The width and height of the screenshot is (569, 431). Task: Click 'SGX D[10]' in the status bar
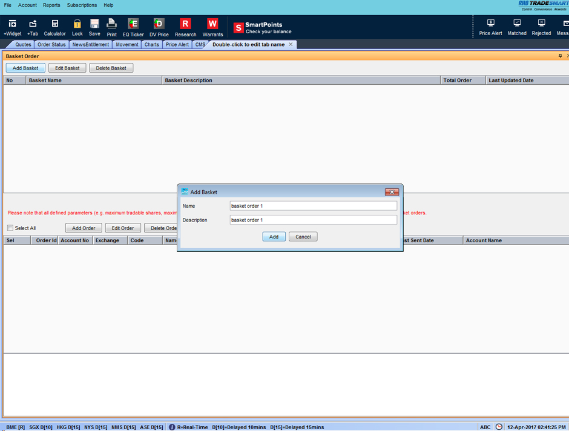point(41,427)
